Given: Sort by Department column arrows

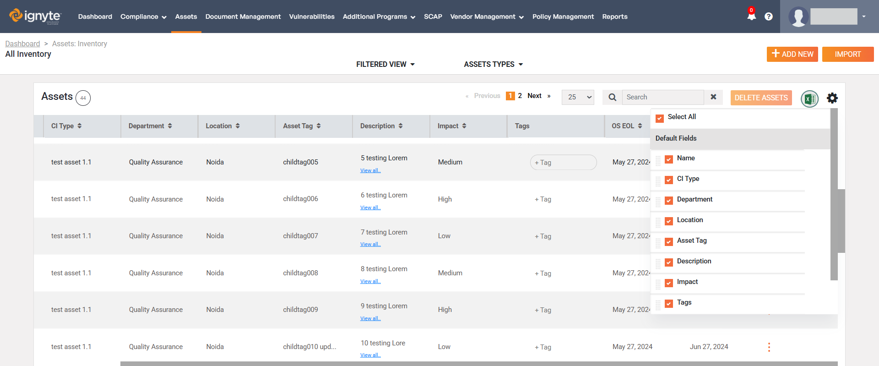Looking at the screenshot, I should [x=170, y=126].
